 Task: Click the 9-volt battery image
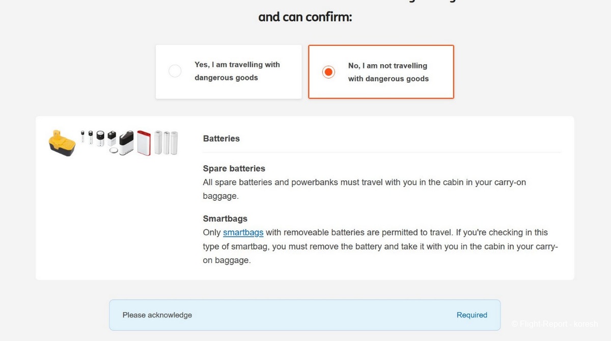(112, 138)
